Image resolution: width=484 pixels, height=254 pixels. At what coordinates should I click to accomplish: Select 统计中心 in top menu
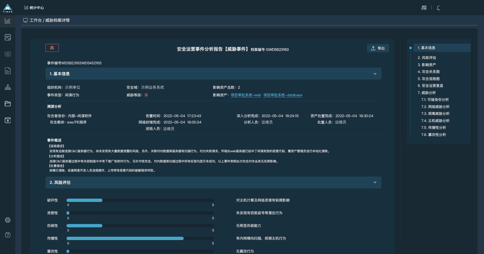click(x=37, y=8)
